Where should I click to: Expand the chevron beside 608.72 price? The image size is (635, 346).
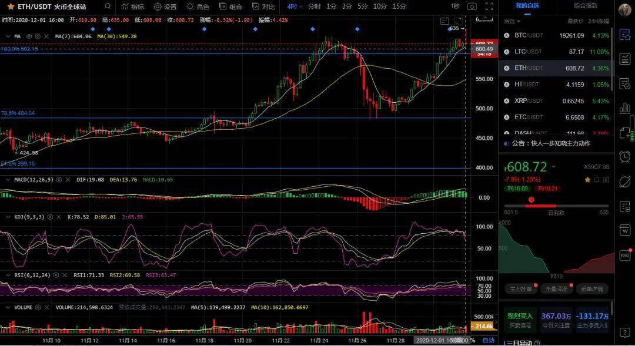click(x=553, y=167)
